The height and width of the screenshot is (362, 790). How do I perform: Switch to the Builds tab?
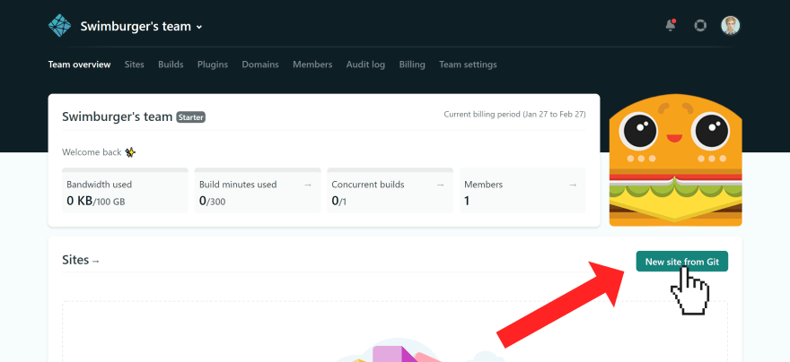[171, 65]
